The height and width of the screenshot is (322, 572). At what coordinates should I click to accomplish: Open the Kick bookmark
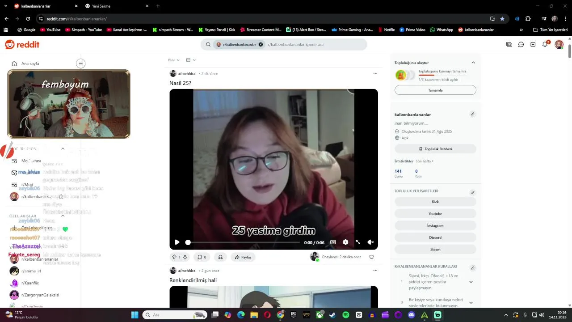point(435,202)
